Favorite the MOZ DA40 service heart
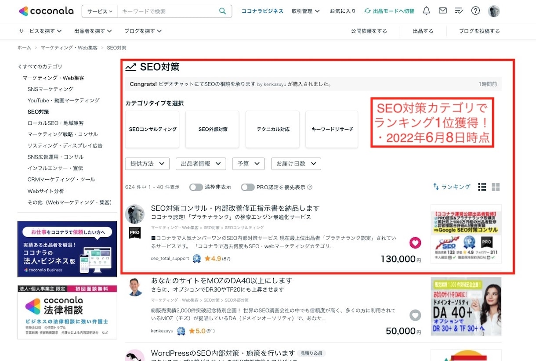The image size is (536, 361). click(415, 315)
